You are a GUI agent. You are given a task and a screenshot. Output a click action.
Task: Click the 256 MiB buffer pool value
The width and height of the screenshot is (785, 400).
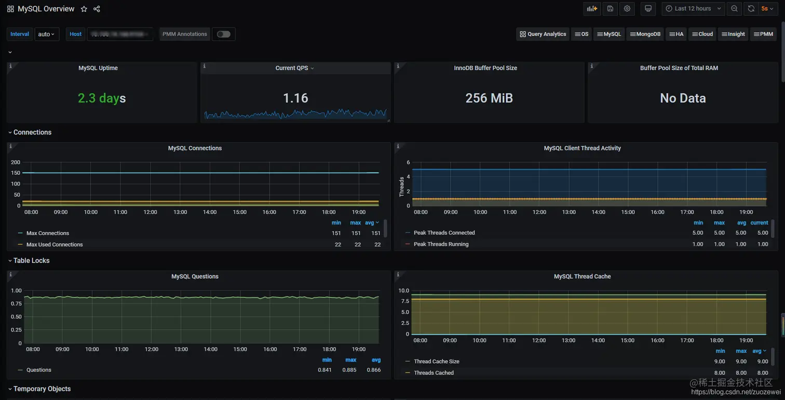[x=489, y=98]
